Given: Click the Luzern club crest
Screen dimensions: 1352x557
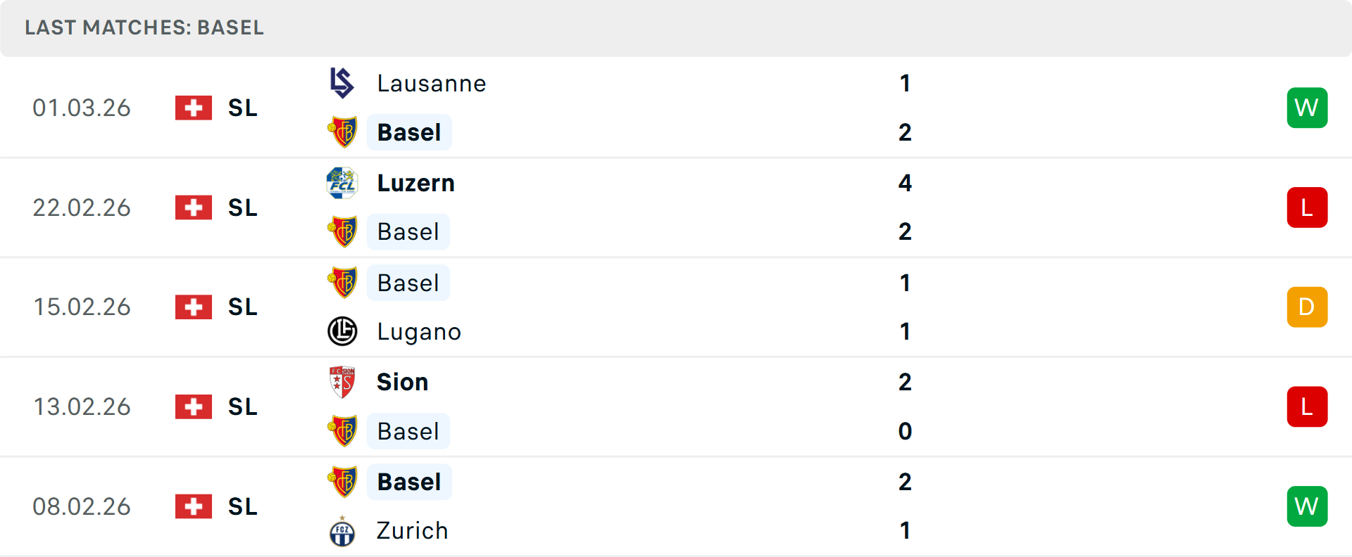Looking at the screenshot, I should [342, 183].
